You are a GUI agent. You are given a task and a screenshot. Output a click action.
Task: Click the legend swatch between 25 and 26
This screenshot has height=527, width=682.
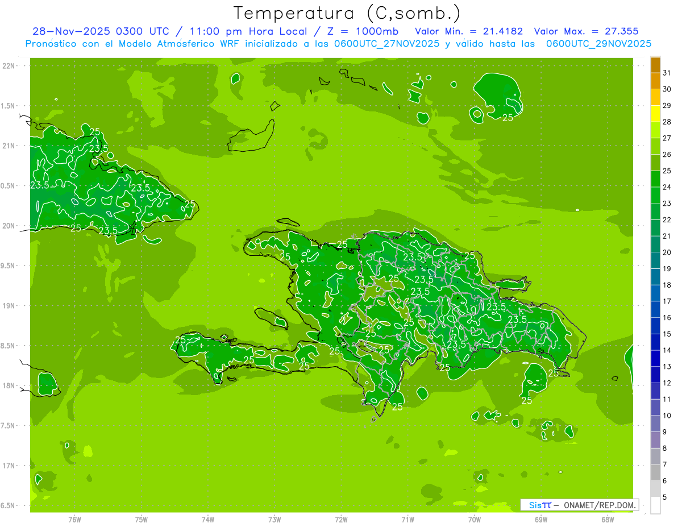click(655, 163)
